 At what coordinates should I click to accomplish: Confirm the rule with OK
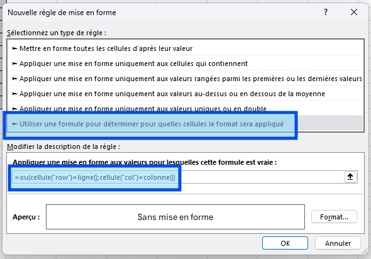coord(285,243)
